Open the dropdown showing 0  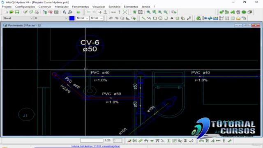tap(51, 18)
